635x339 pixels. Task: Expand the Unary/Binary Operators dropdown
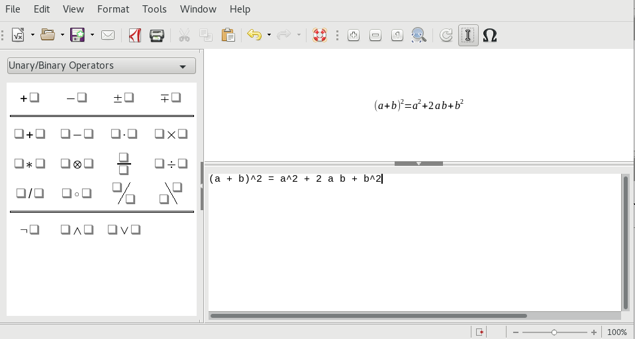point(101,66)
